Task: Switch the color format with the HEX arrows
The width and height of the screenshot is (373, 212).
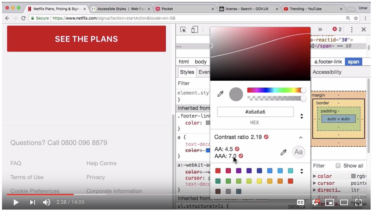Action: 302,116
